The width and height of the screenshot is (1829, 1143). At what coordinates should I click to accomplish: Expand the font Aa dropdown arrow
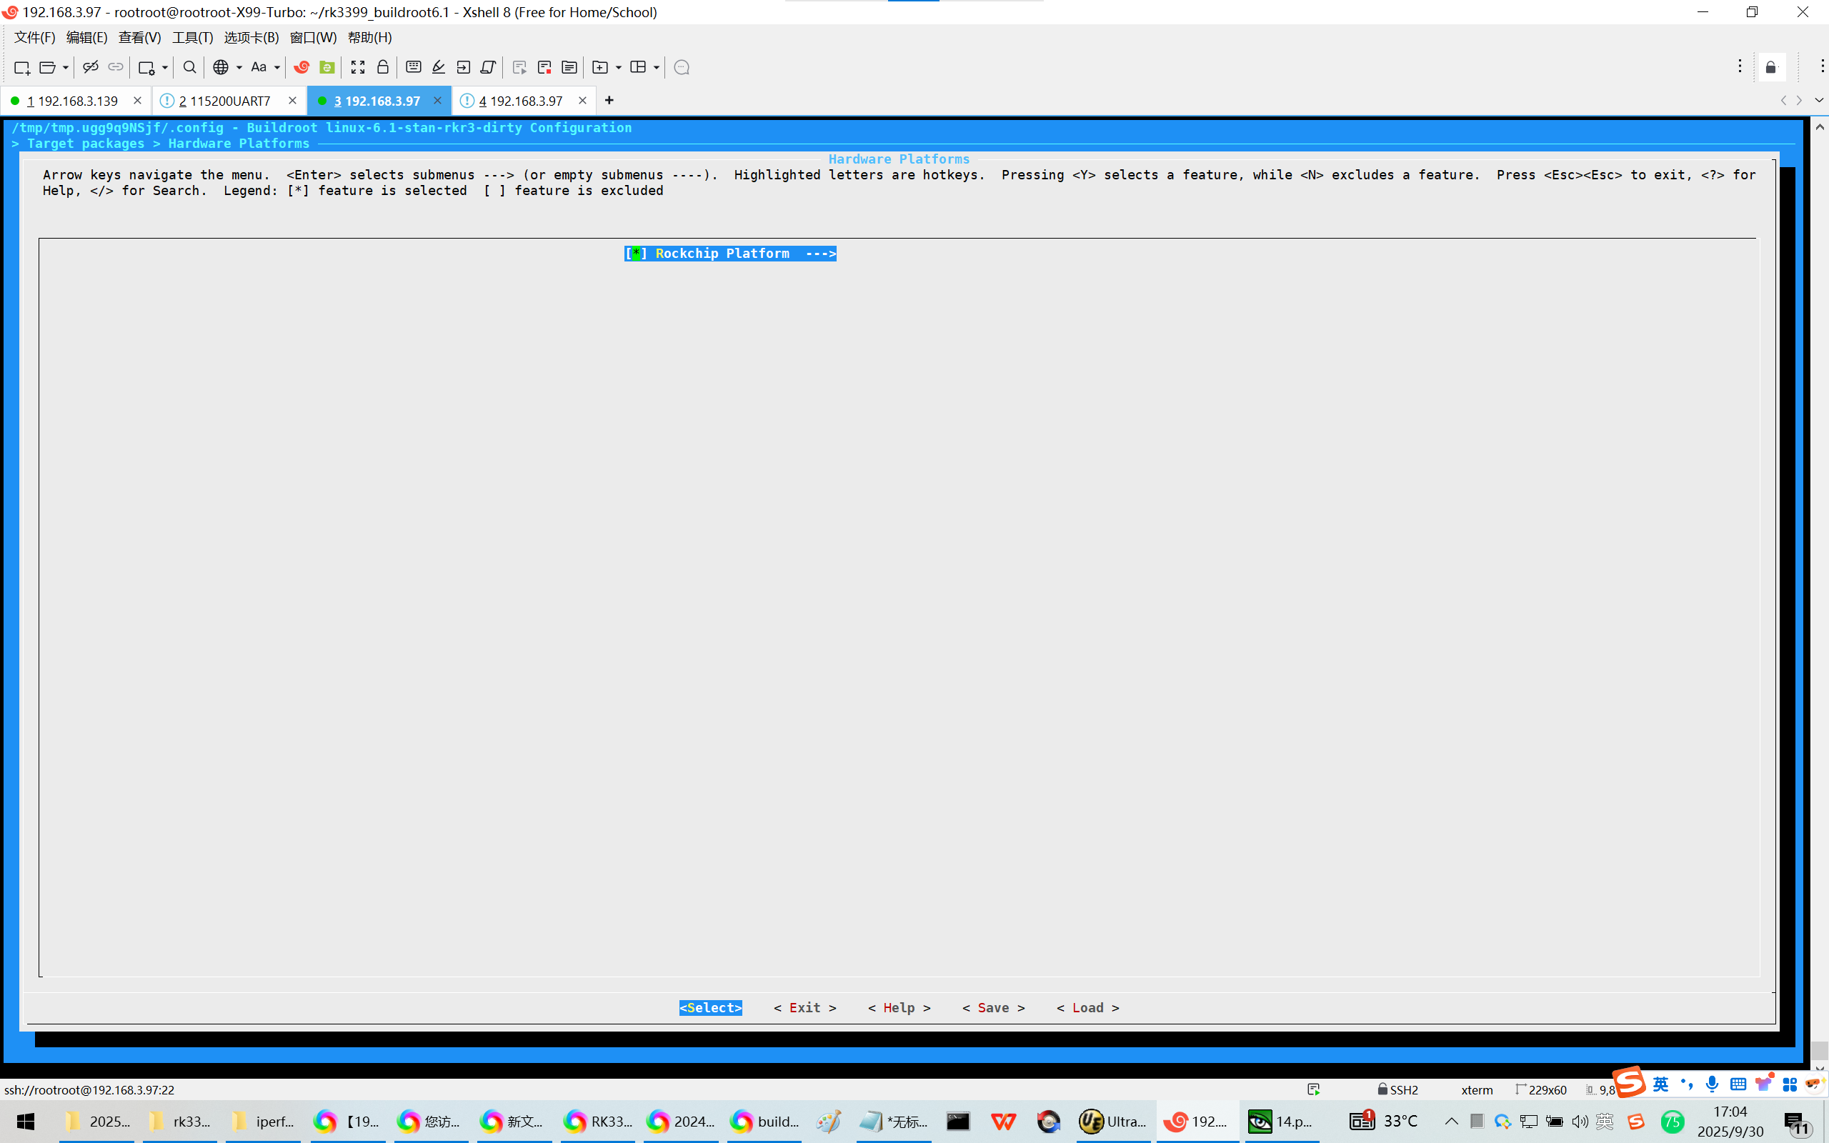pyautogui.click(x=277, y=67)
